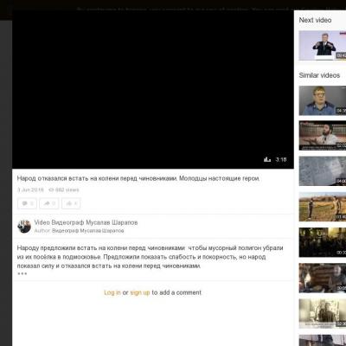Click the thumbs-up like button
Screen dimensions: 346x346
coord(71,203)
